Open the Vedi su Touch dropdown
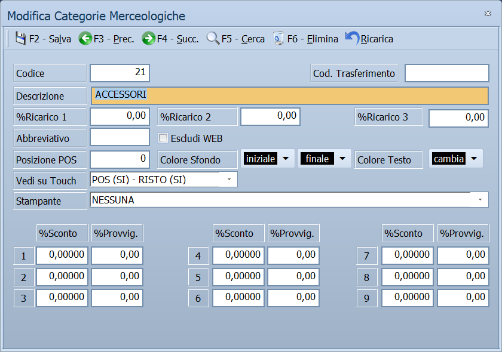Screen dimensions: 502x352 [x=229, y=180]
